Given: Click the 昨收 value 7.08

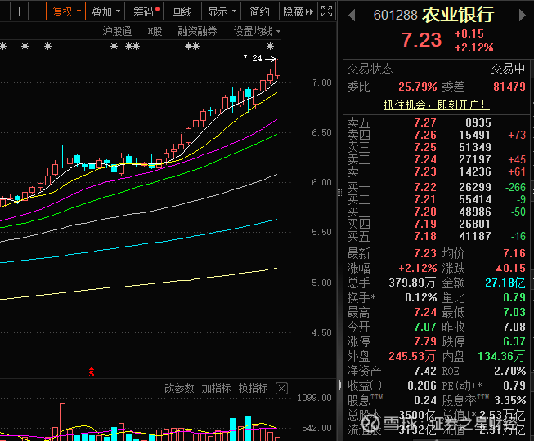Looking at the screenshot, I should 514,327.
